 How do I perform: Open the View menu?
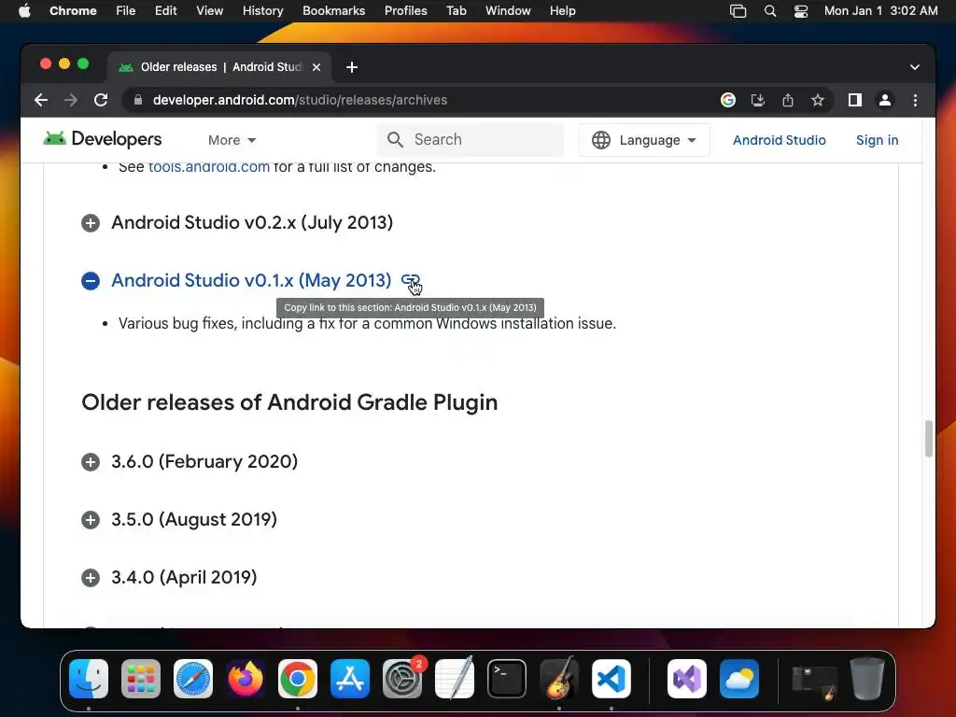coord(209,11)
